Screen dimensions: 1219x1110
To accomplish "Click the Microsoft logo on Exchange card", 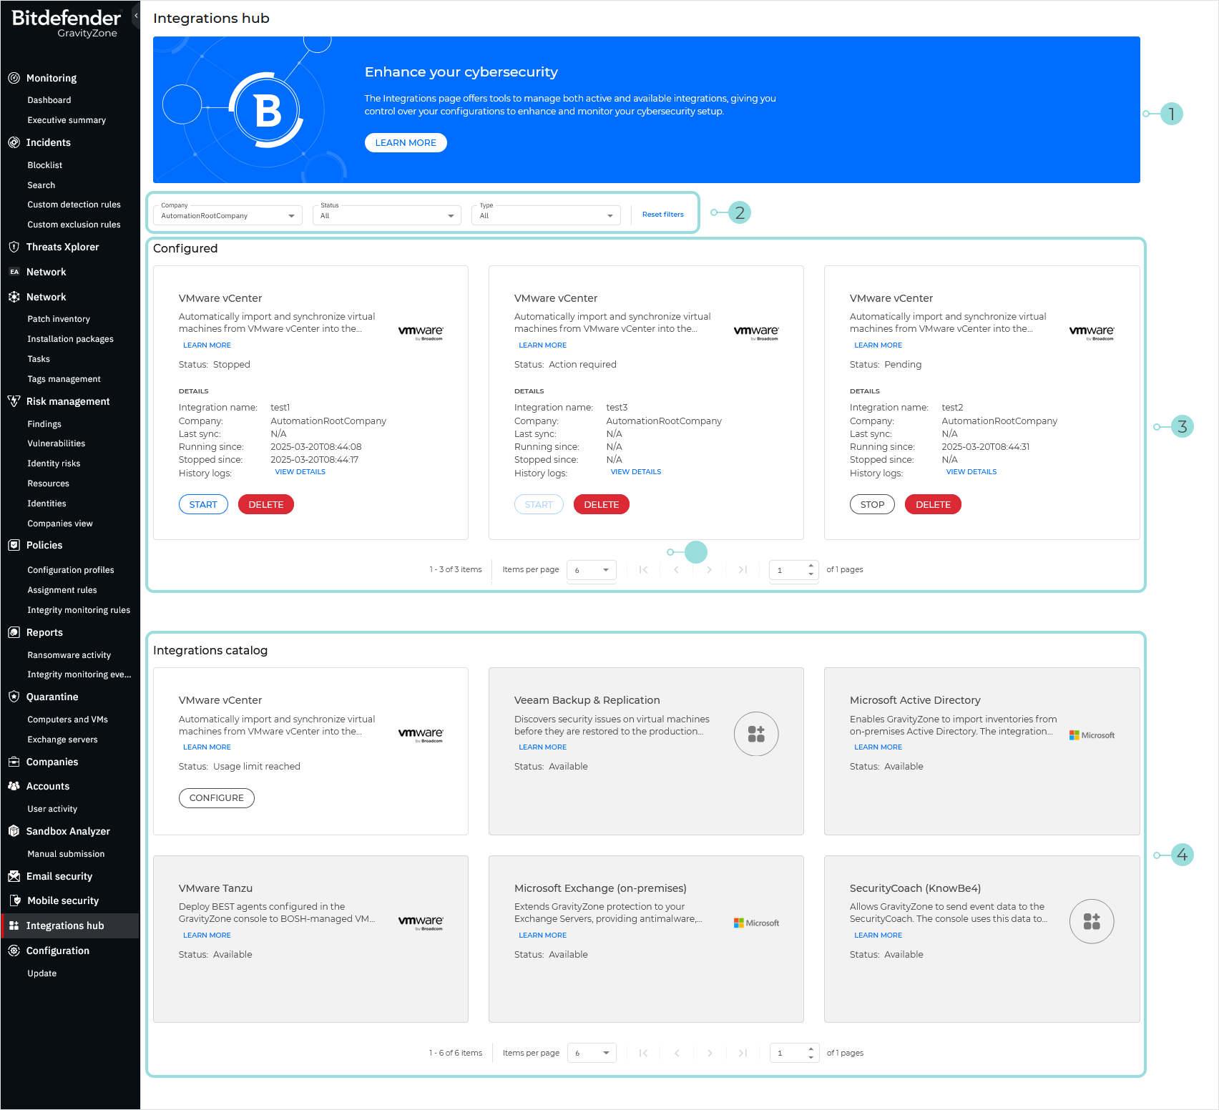I will pos(756,923).
